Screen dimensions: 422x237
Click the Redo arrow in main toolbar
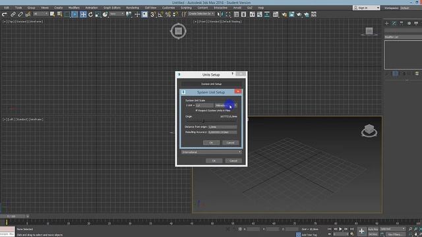click(5, 14)
